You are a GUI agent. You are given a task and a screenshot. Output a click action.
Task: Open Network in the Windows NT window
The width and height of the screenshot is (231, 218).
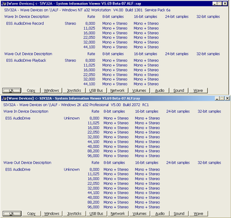[x=117, y=91]
